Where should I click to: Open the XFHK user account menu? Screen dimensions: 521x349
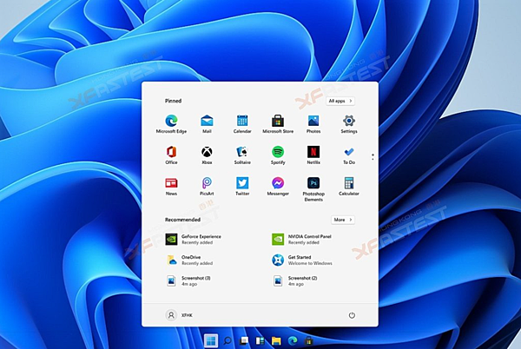(179, 315)
